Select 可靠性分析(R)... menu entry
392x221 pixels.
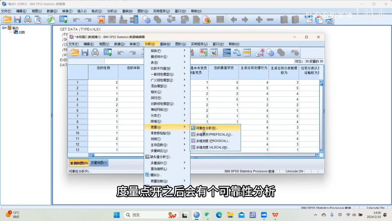(215, 128)
